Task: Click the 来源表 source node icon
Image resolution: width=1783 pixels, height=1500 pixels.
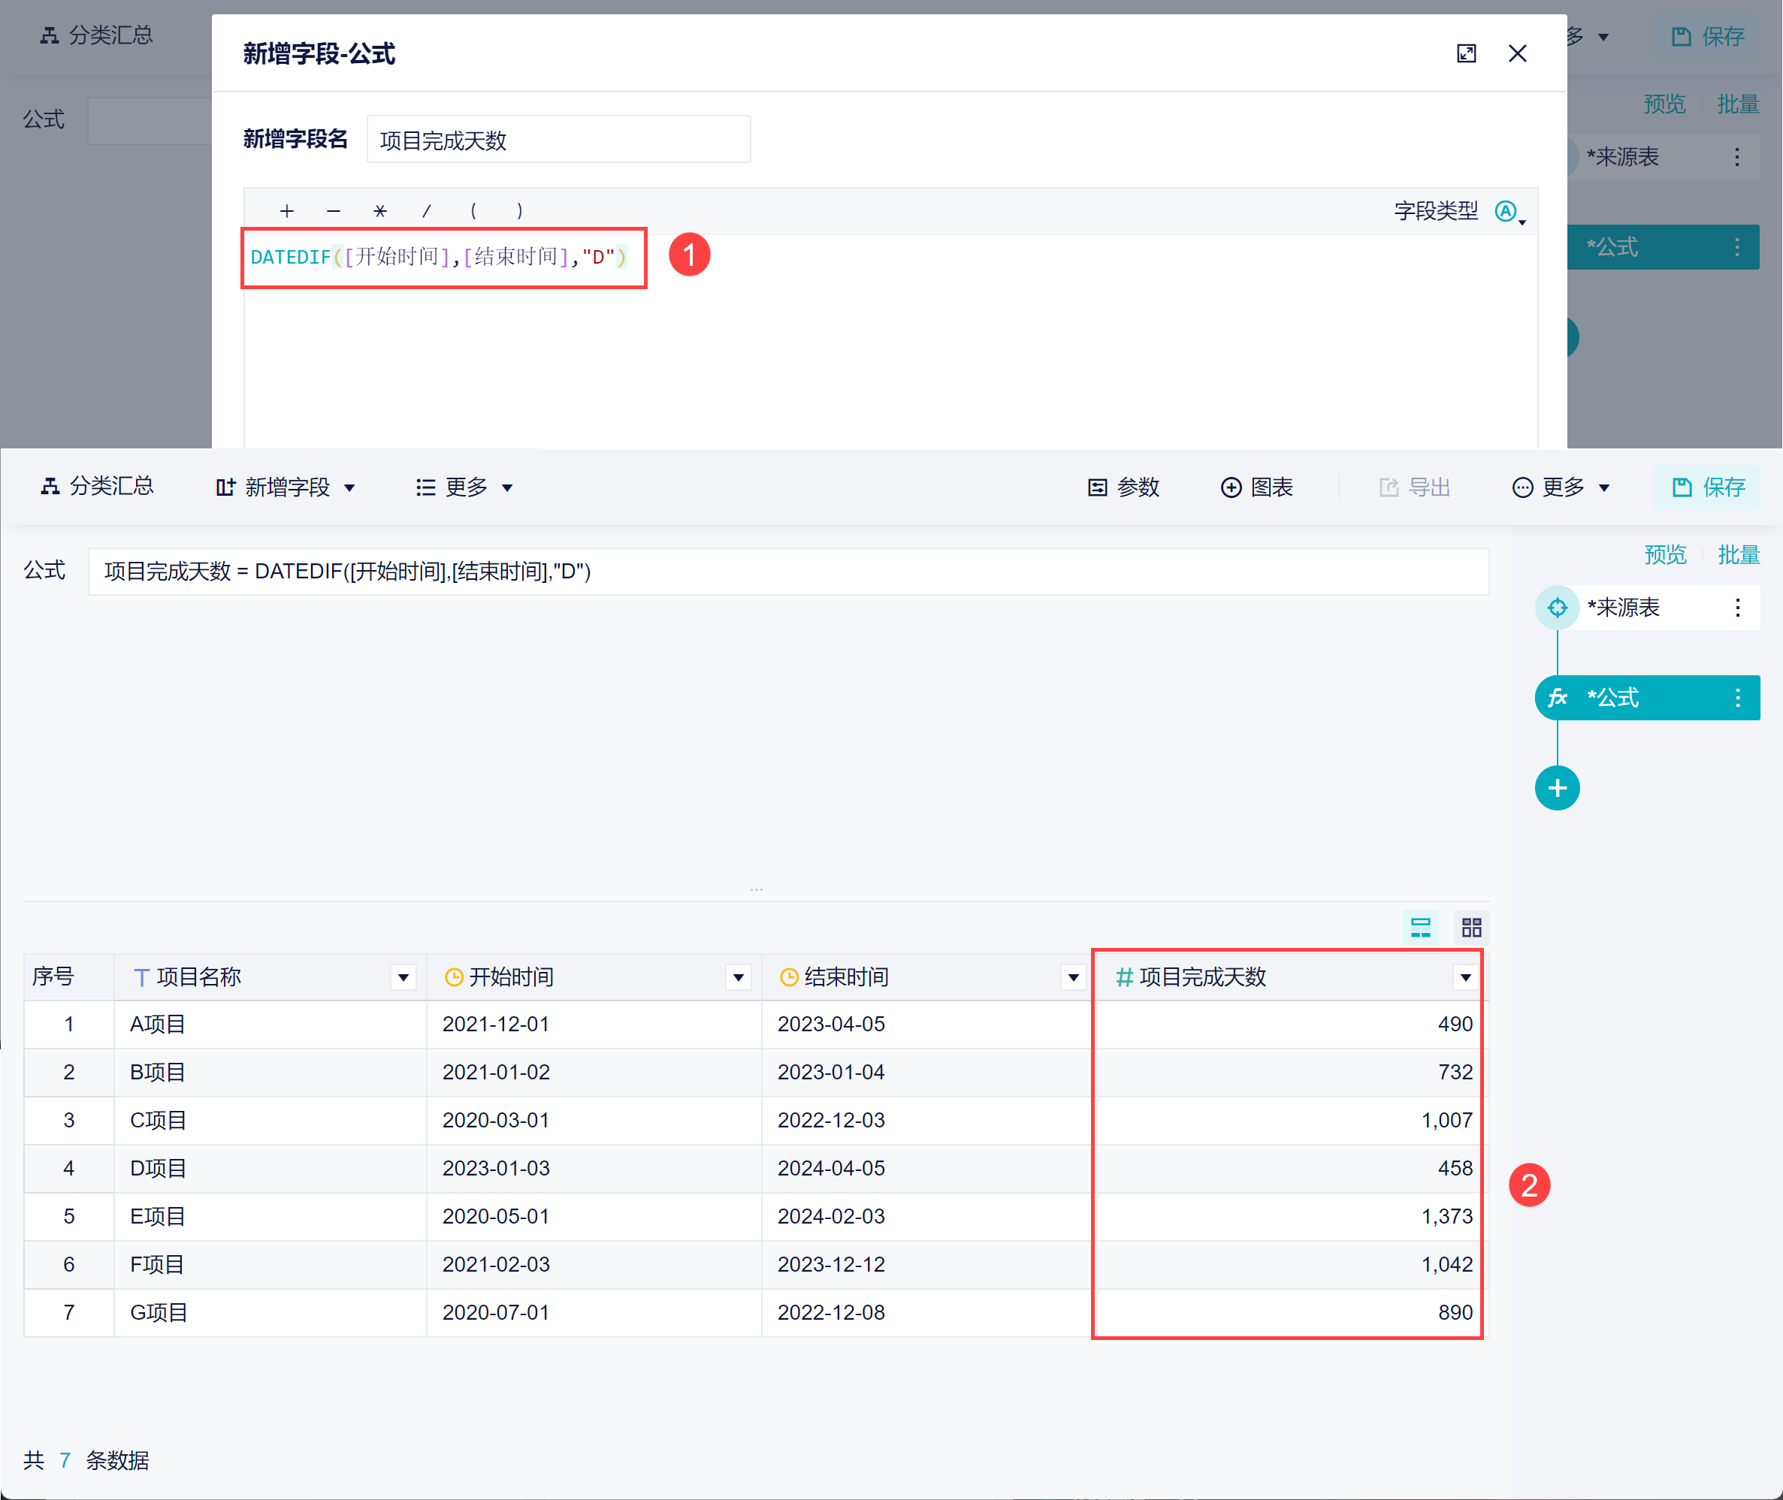Action: [x=1557, y=607]
